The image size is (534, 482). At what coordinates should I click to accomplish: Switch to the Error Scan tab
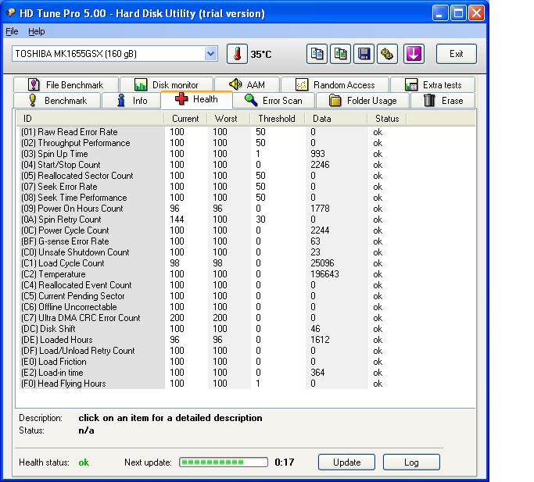click(274, 101)
